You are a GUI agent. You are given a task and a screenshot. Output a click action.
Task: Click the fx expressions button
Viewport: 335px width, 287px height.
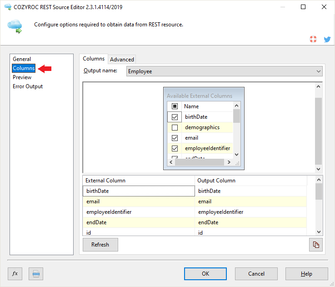[x=15, y=273]
